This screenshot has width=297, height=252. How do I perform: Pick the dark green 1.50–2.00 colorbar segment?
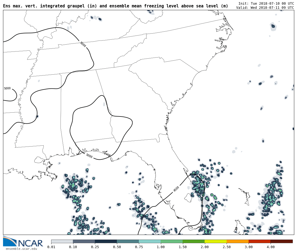pyautogui.click(x=194, y=241)
